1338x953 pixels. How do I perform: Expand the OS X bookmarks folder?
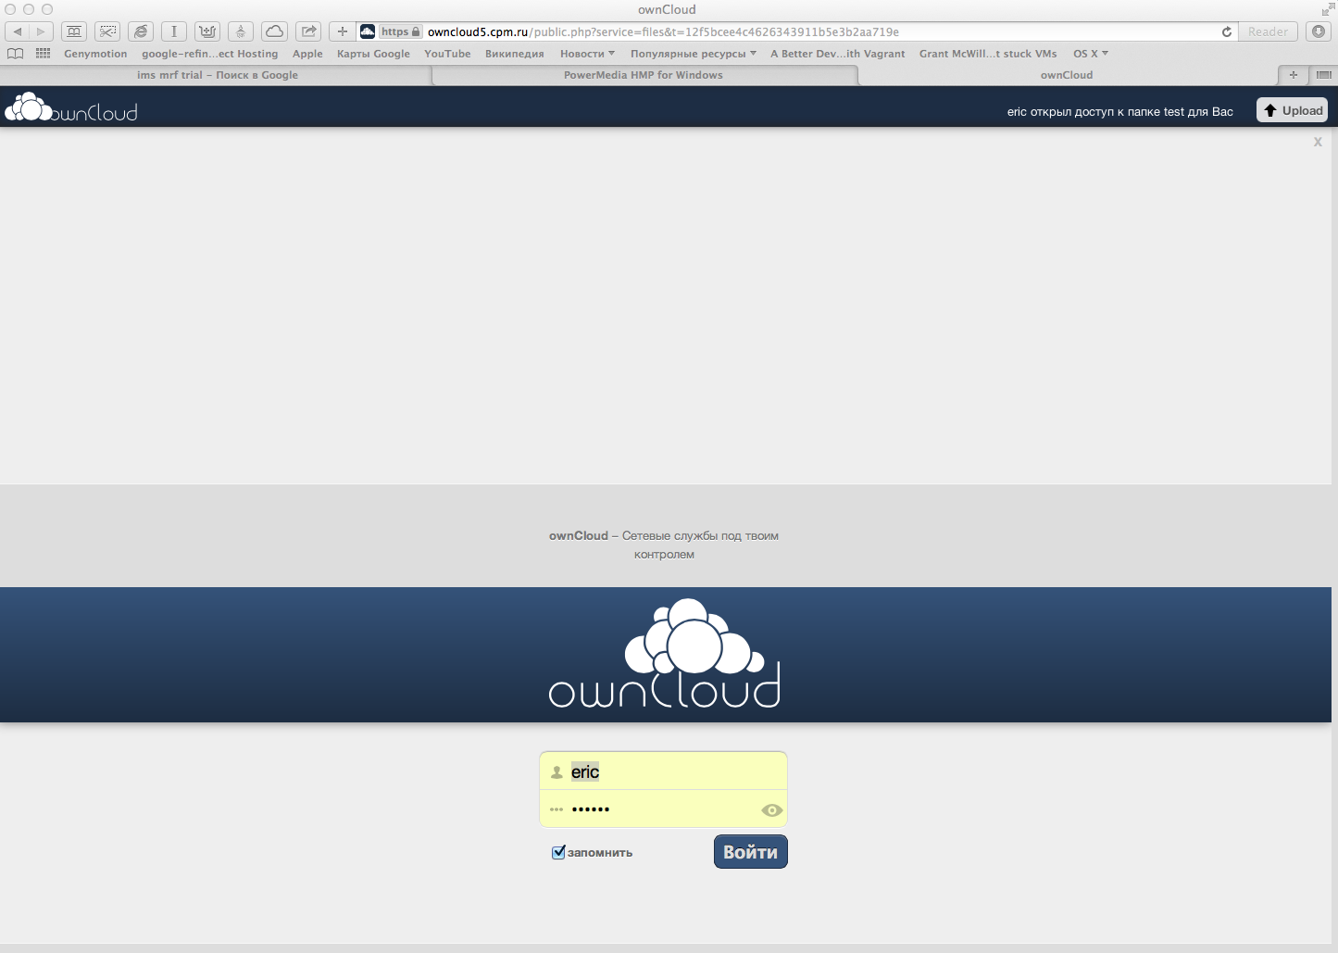[1090, 54]
